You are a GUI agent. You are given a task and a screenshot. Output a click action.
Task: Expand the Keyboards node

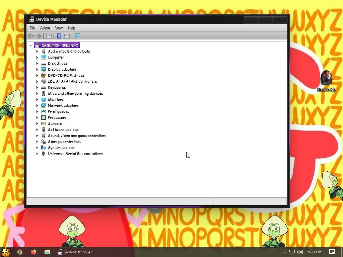37,87
